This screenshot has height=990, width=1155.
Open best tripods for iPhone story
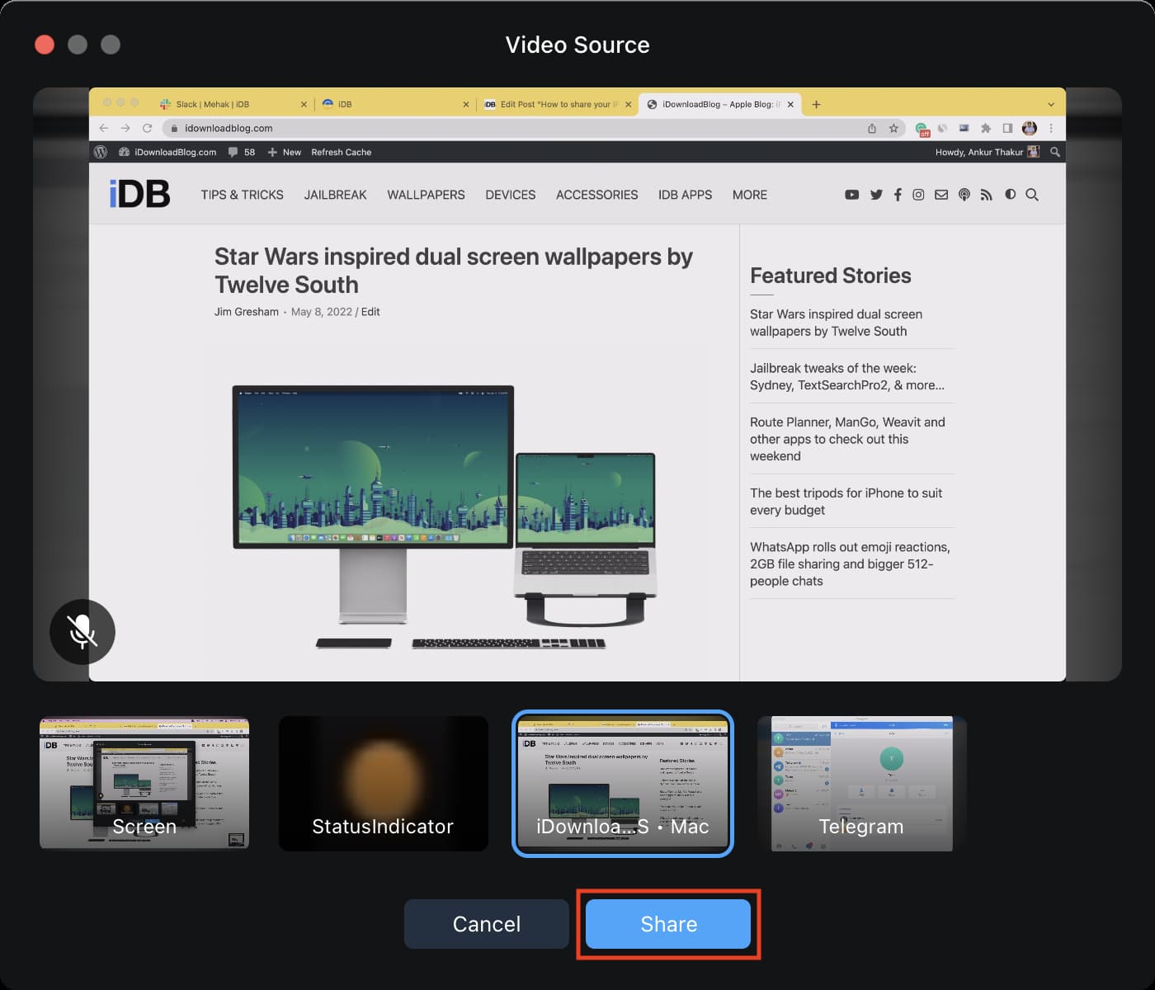point(846,502)
